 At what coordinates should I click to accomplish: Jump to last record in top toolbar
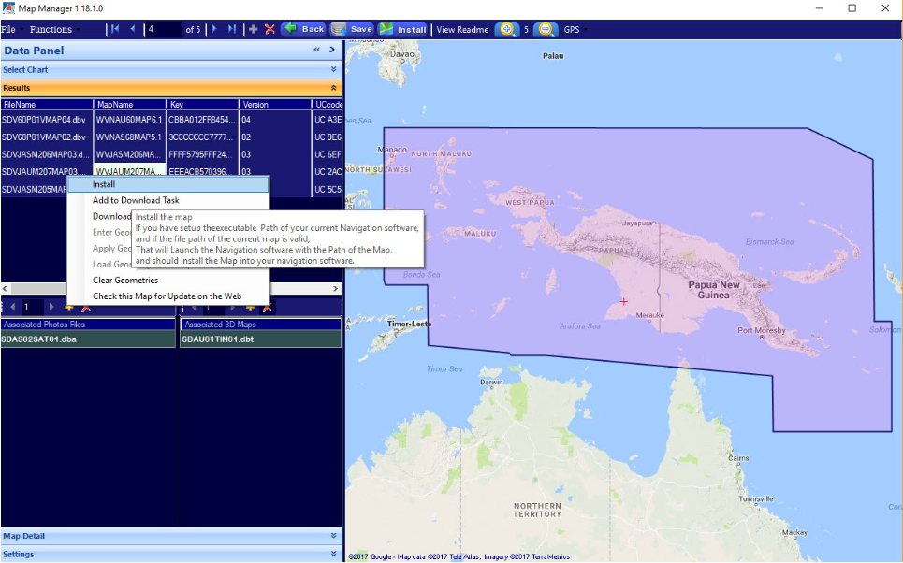[231, 29]
